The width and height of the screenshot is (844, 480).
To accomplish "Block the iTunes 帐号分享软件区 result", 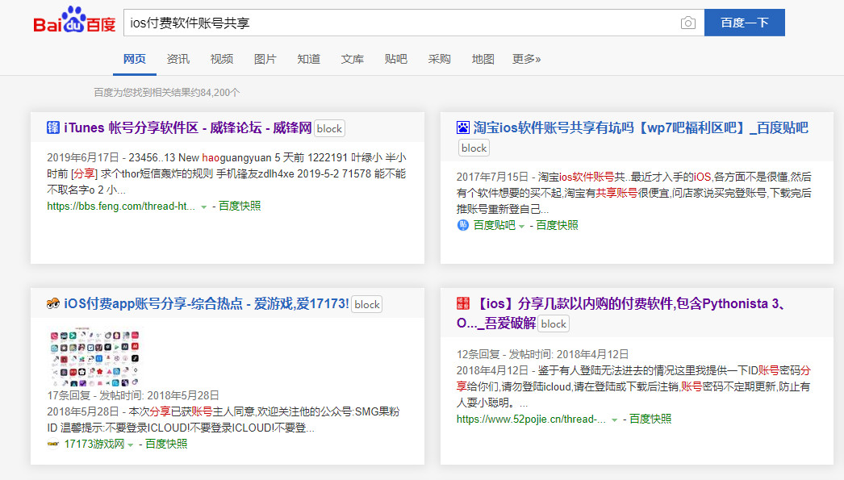I will [x=329, y=127].
